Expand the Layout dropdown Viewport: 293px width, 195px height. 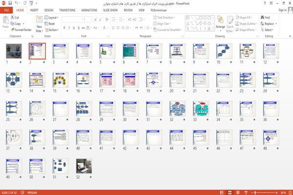tap(51, 18)
